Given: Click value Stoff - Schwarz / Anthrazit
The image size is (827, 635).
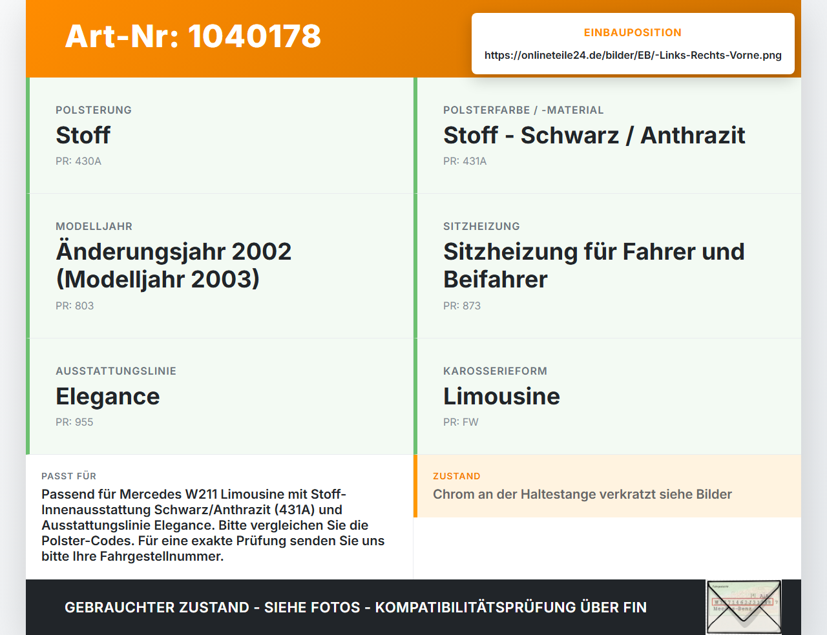Looking at the screenshot, I should coord(594,135).
